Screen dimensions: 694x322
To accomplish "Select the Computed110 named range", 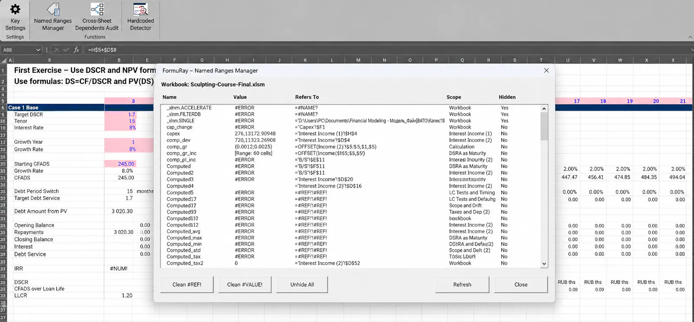I will point(350,218).
